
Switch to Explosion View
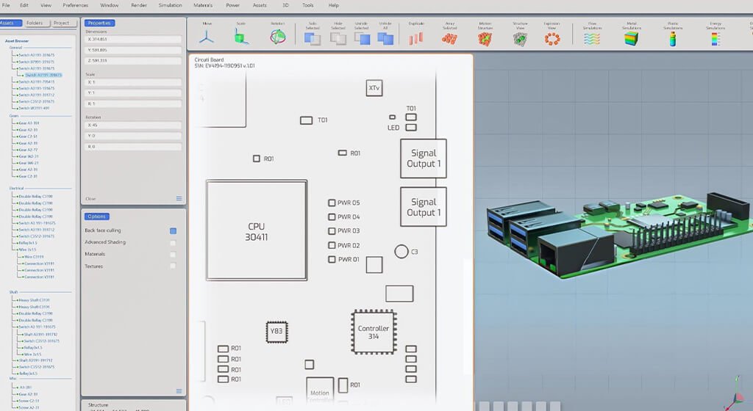pyautogui.click(x=552, y=39)
